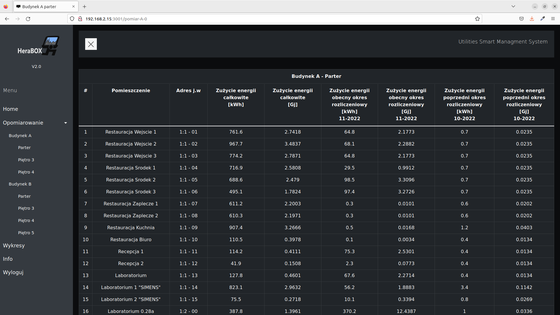Click the insecure connection lock icon
The image size is (560, 315).
point(80,19)
